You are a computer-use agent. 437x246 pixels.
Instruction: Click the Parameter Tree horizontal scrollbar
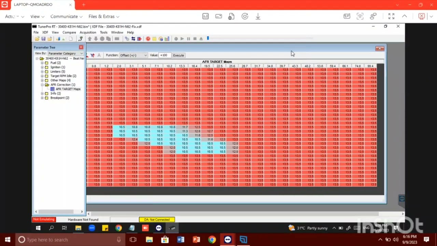[59, 212]
